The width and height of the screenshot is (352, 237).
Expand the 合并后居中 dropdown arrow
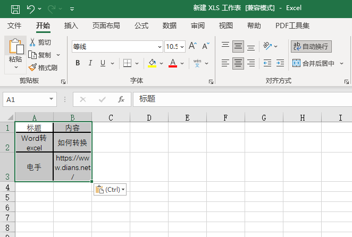tap(342, 64)
